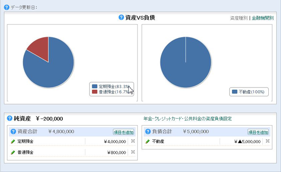The height and width of the screenshot is (172, 281).
Task: Edit 定期預金 with pencil icon
Action: 13,141
